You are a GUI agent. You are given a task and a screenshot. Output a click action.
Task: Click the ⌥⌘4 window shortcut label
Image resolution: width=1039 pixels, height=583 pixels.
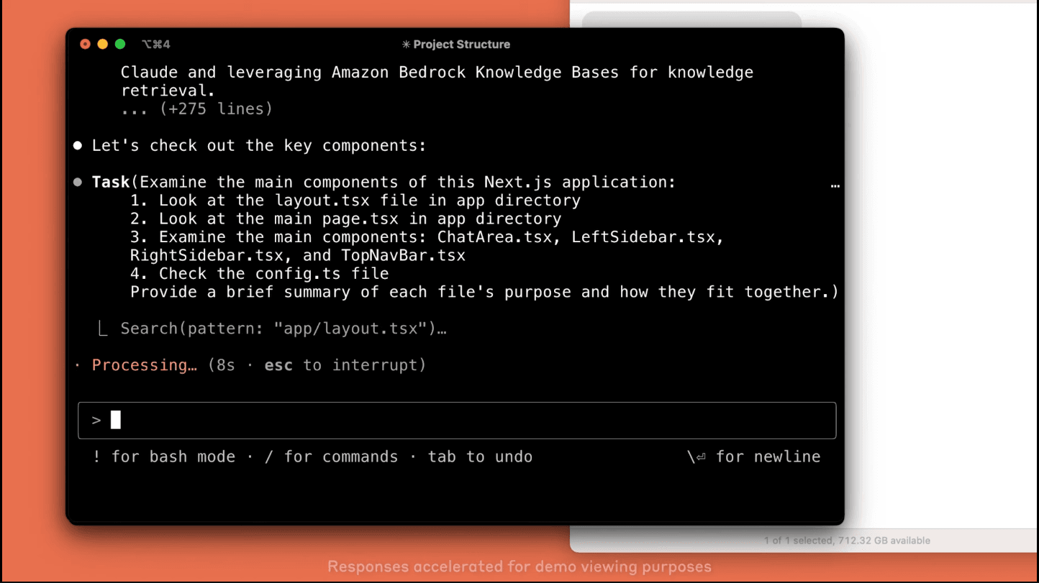pyautogui.click(x=156, y=45)
